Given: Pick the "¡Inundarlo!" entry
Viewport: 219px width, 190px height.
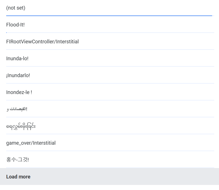Looking at the screenshot, I should coord(110,75).
